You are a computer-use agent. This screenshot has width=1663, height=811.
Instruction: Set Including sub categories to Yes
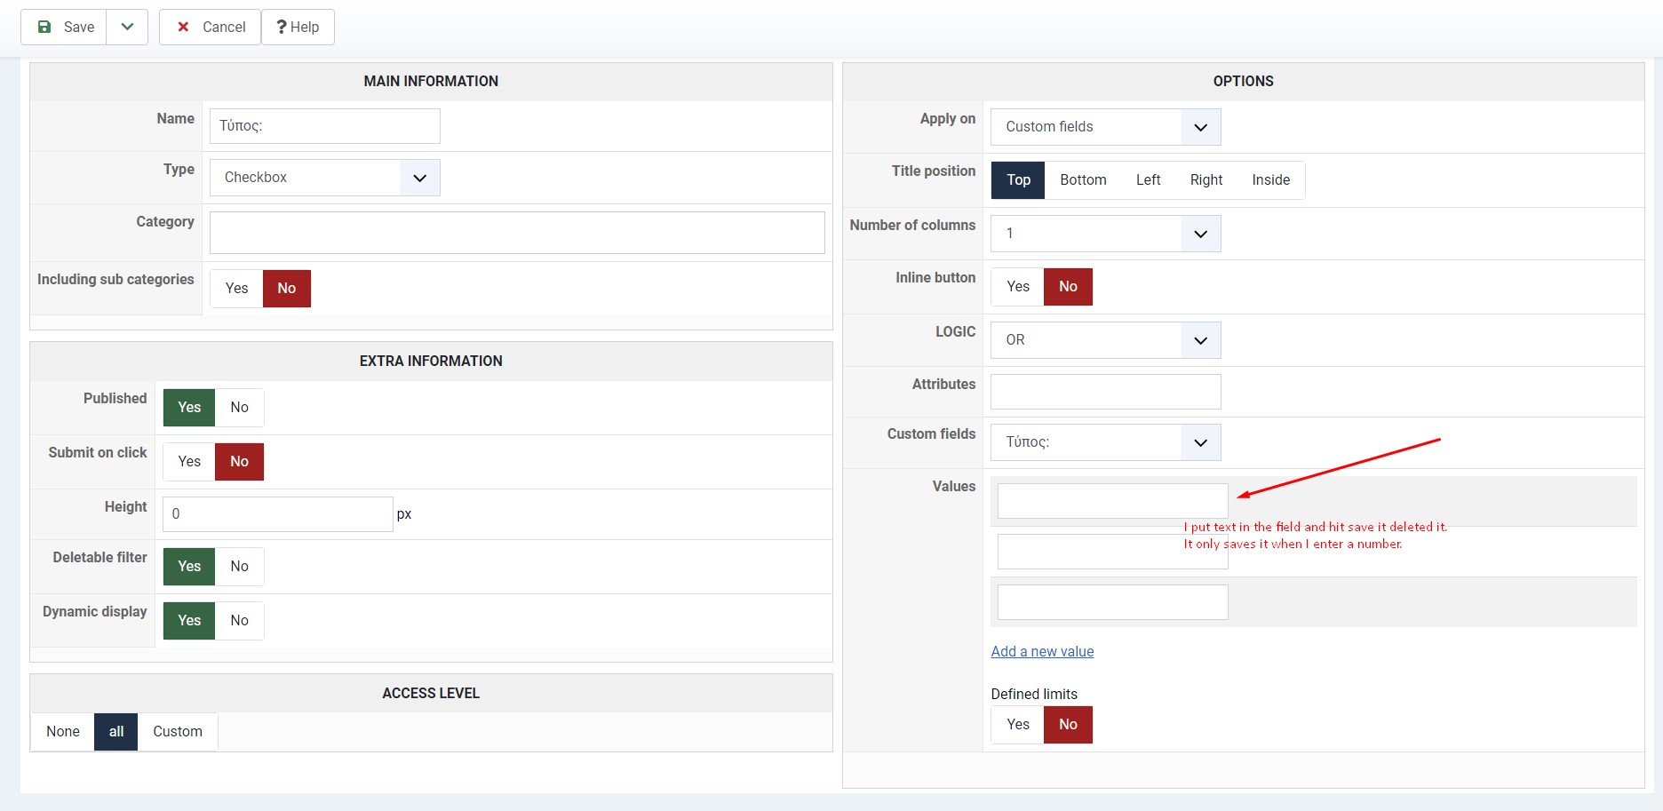[236, 288]
